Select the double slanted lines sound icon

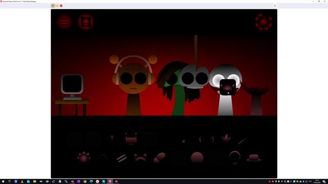tap(121, 158)
